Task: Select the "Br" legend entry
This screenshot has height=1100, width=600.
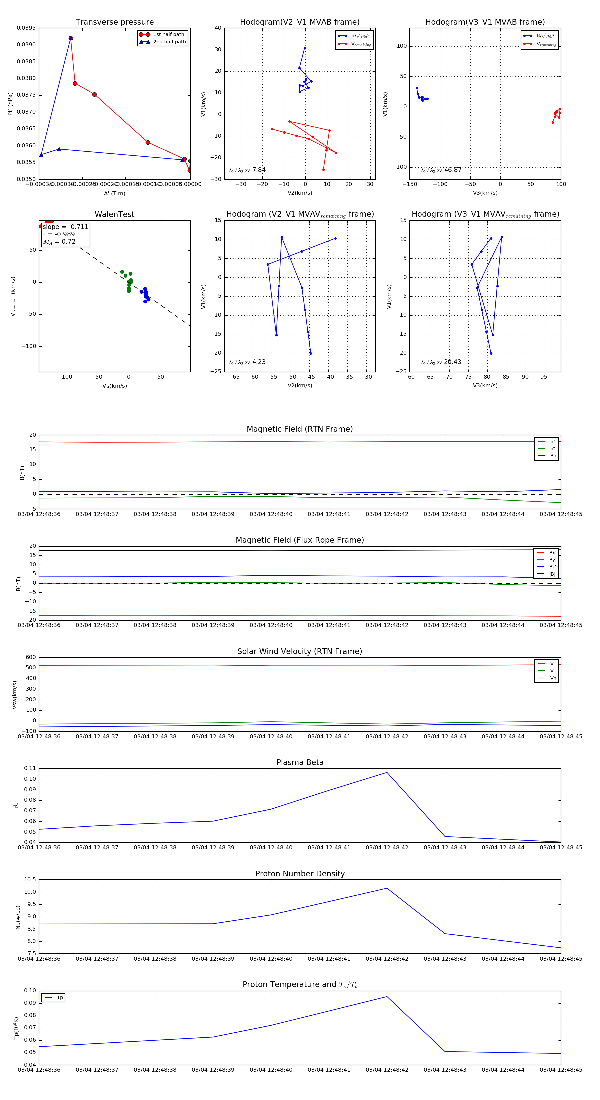Action: click(x=547, y=442)
